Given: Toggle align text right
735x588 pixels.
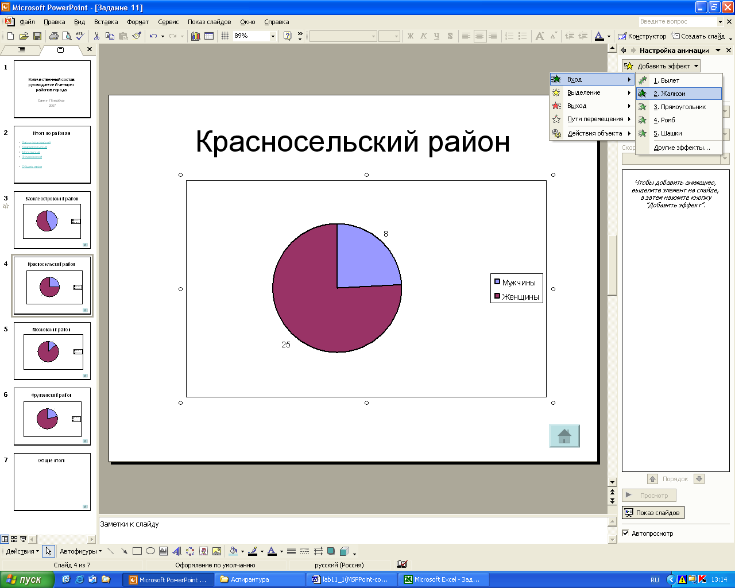Looking at the screenshot, I should pyautogui.click(x=493, y=36).
